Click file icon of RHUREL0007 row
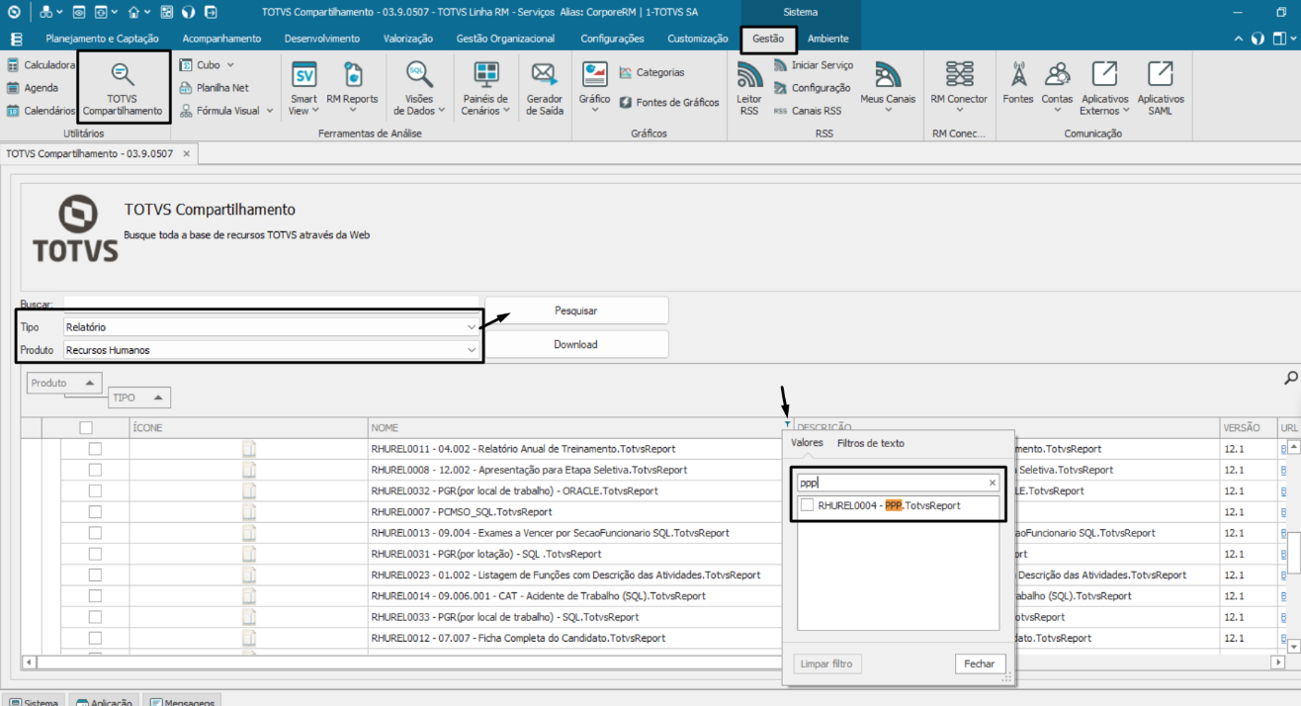The height and width of the screenshot is (706, 1301). [249, 512]
